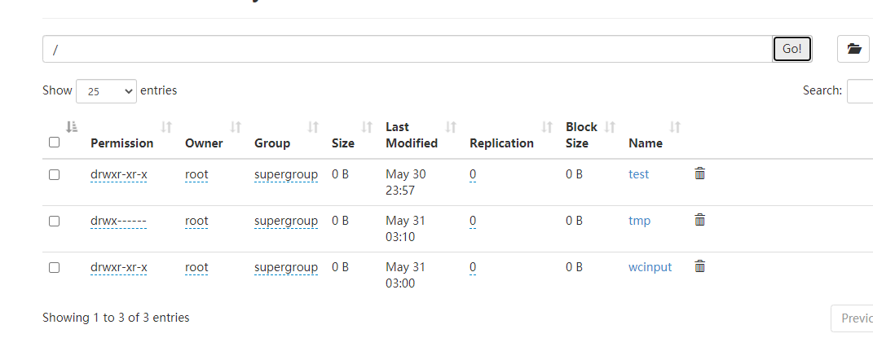
Task: Click replication value 0 in wcinput row
Action: [473, 267]
